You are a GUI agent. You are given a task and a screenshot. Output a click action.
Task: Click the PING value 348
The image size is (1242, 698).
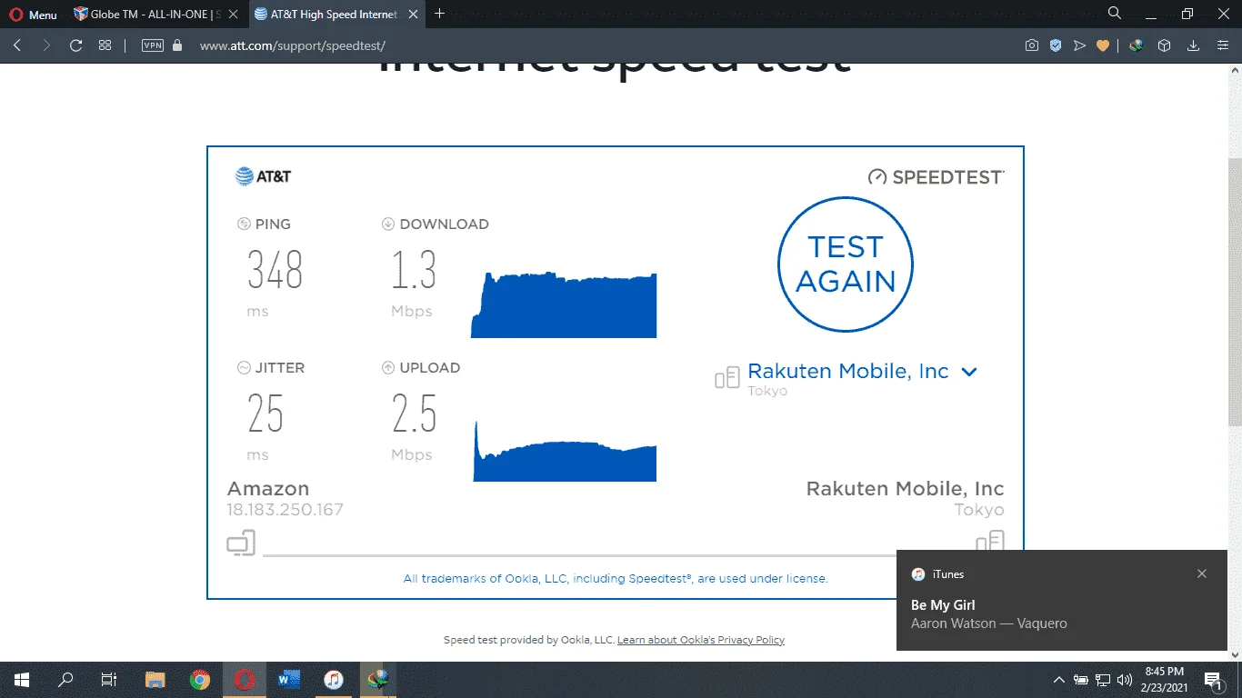point(275,270)
